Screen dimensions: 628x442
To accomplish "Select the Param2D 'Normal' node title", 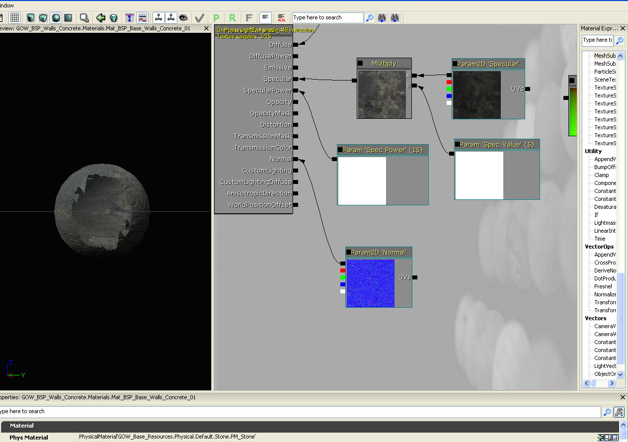I will 379,252.
